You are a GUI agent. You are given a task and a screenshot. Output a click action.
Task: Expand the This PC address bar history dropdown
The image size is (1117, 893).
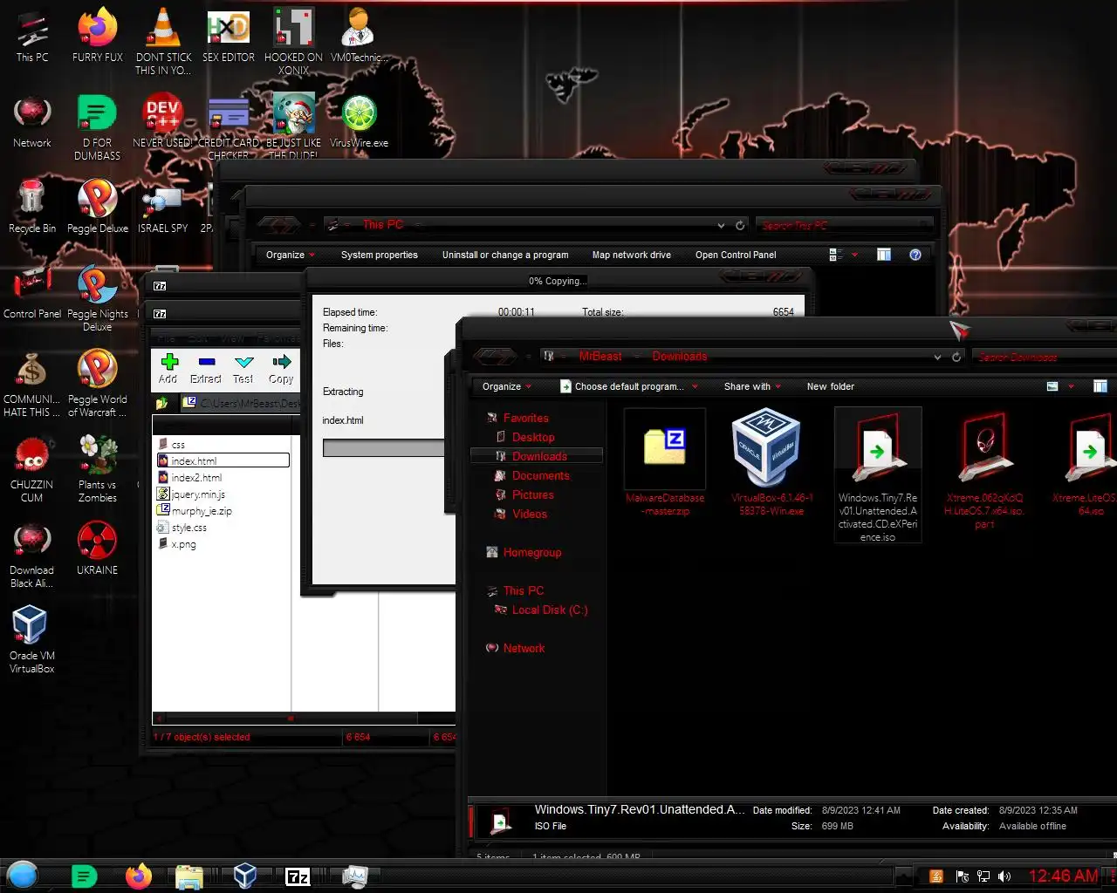721,225
